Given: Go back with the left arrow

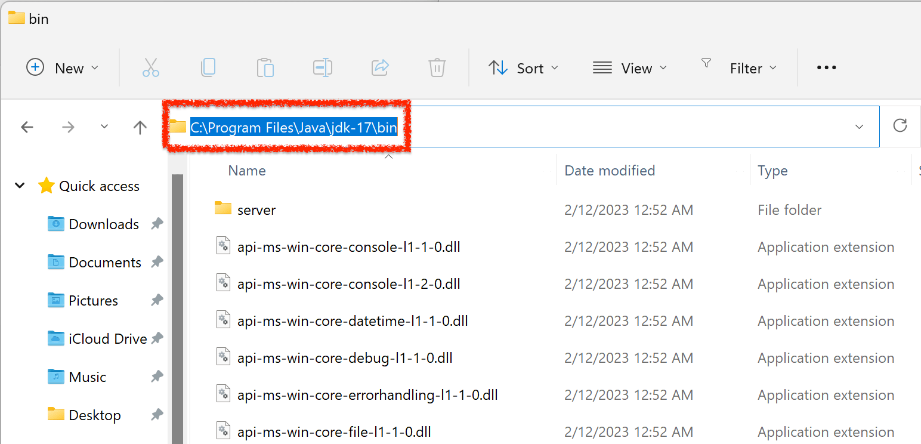Looking at the screenshot, I should point(27,127).
